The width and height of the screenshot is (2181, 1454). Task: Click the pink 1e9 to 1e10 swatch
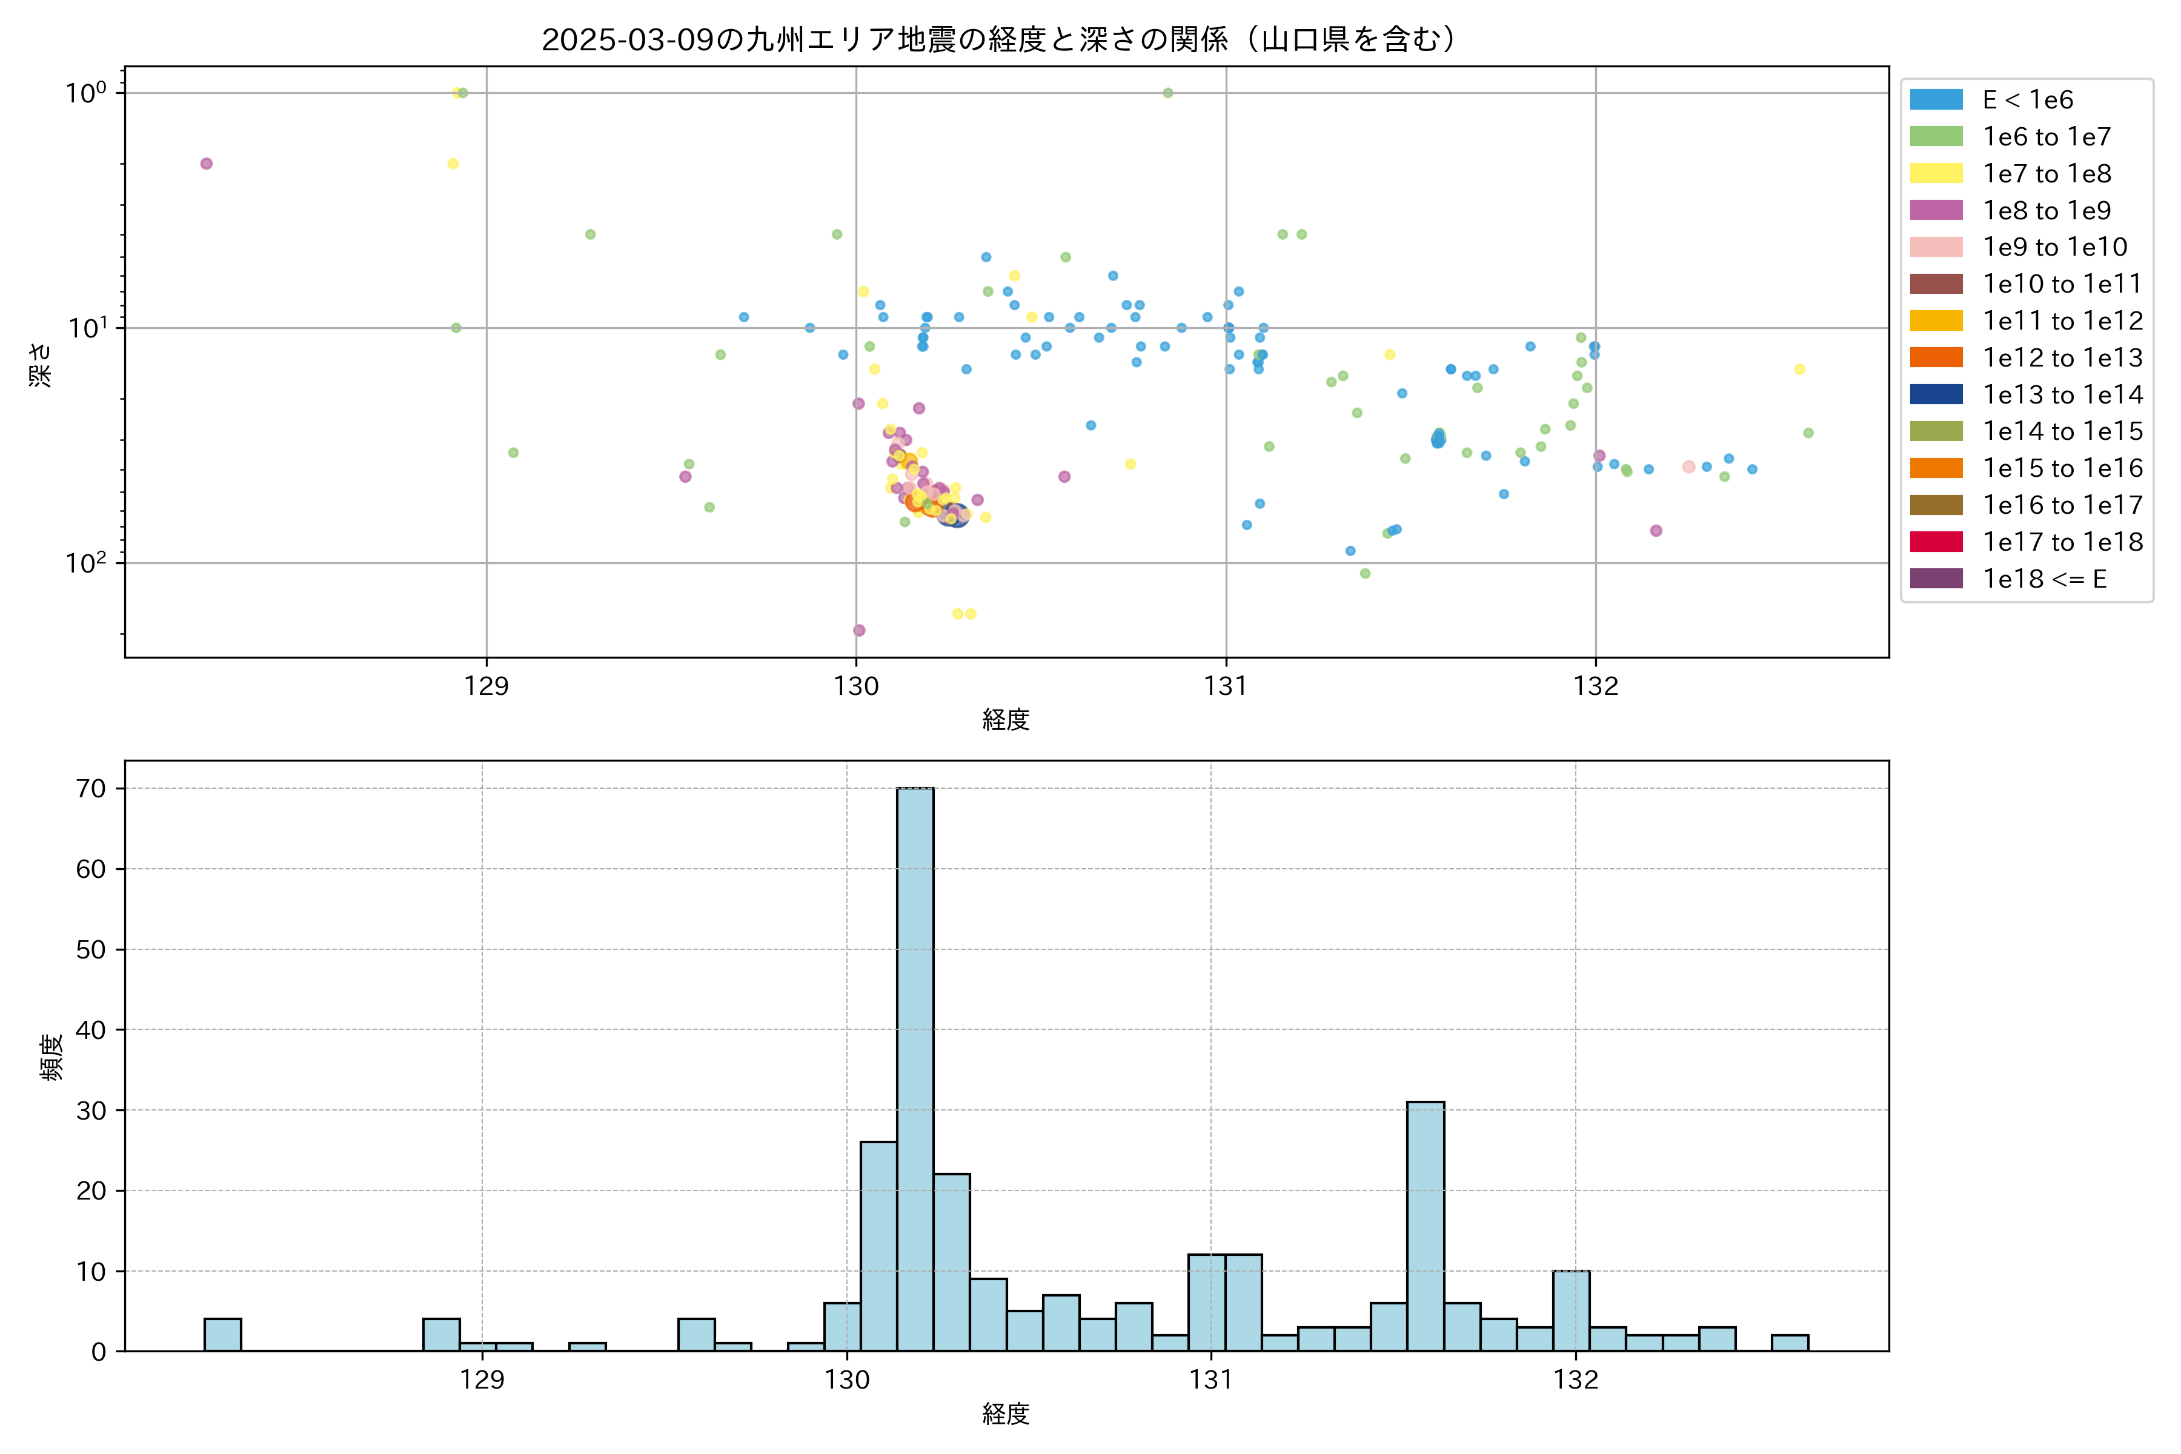click(1935, 247)
